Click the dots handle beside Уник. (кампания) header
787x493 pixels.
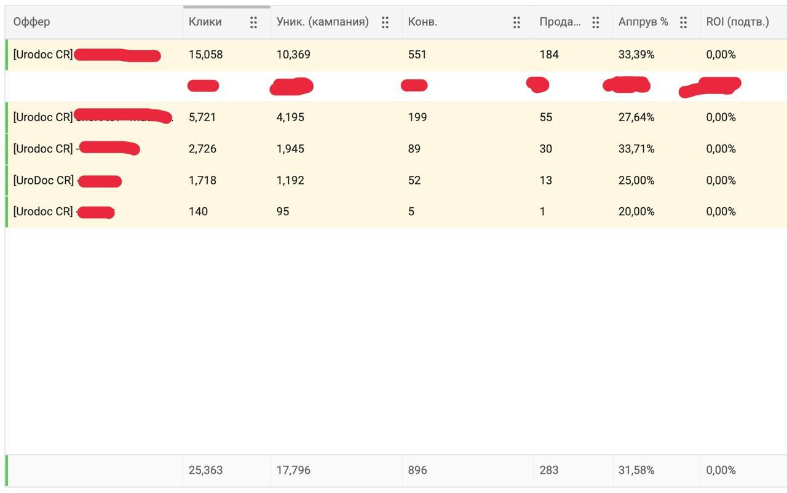(x=385, y=22)
